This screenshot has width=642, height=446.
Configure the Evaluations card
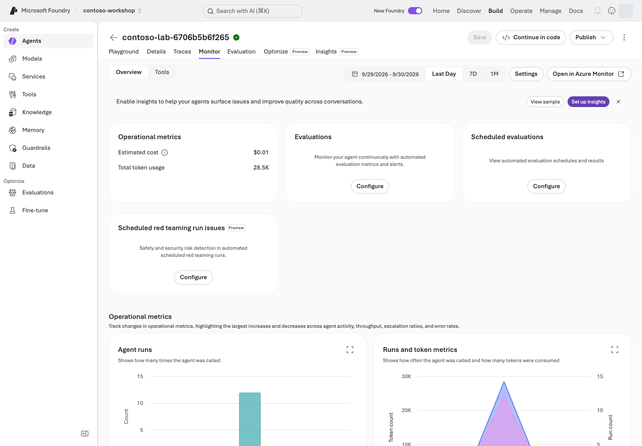(x=370, y=186)
